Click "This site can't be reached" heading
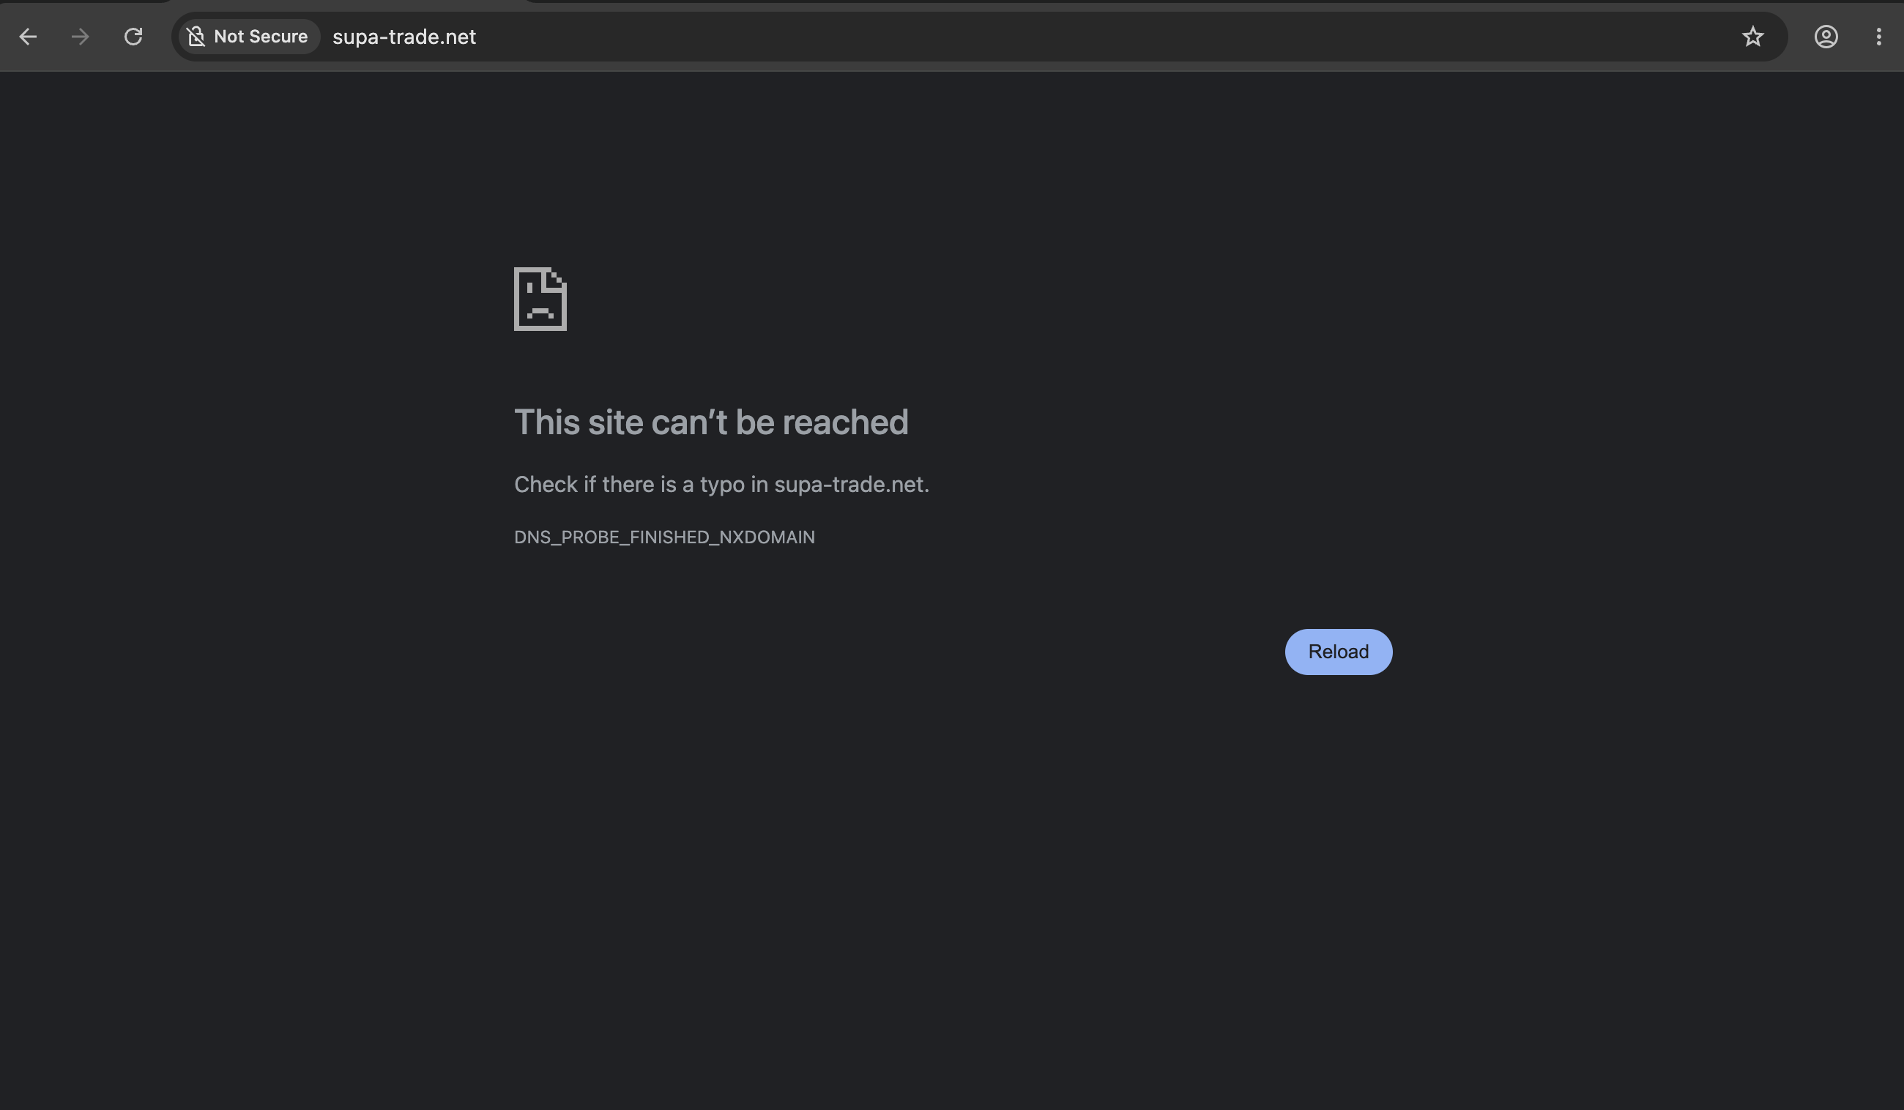The image size is (1904, 1110). 711,422
